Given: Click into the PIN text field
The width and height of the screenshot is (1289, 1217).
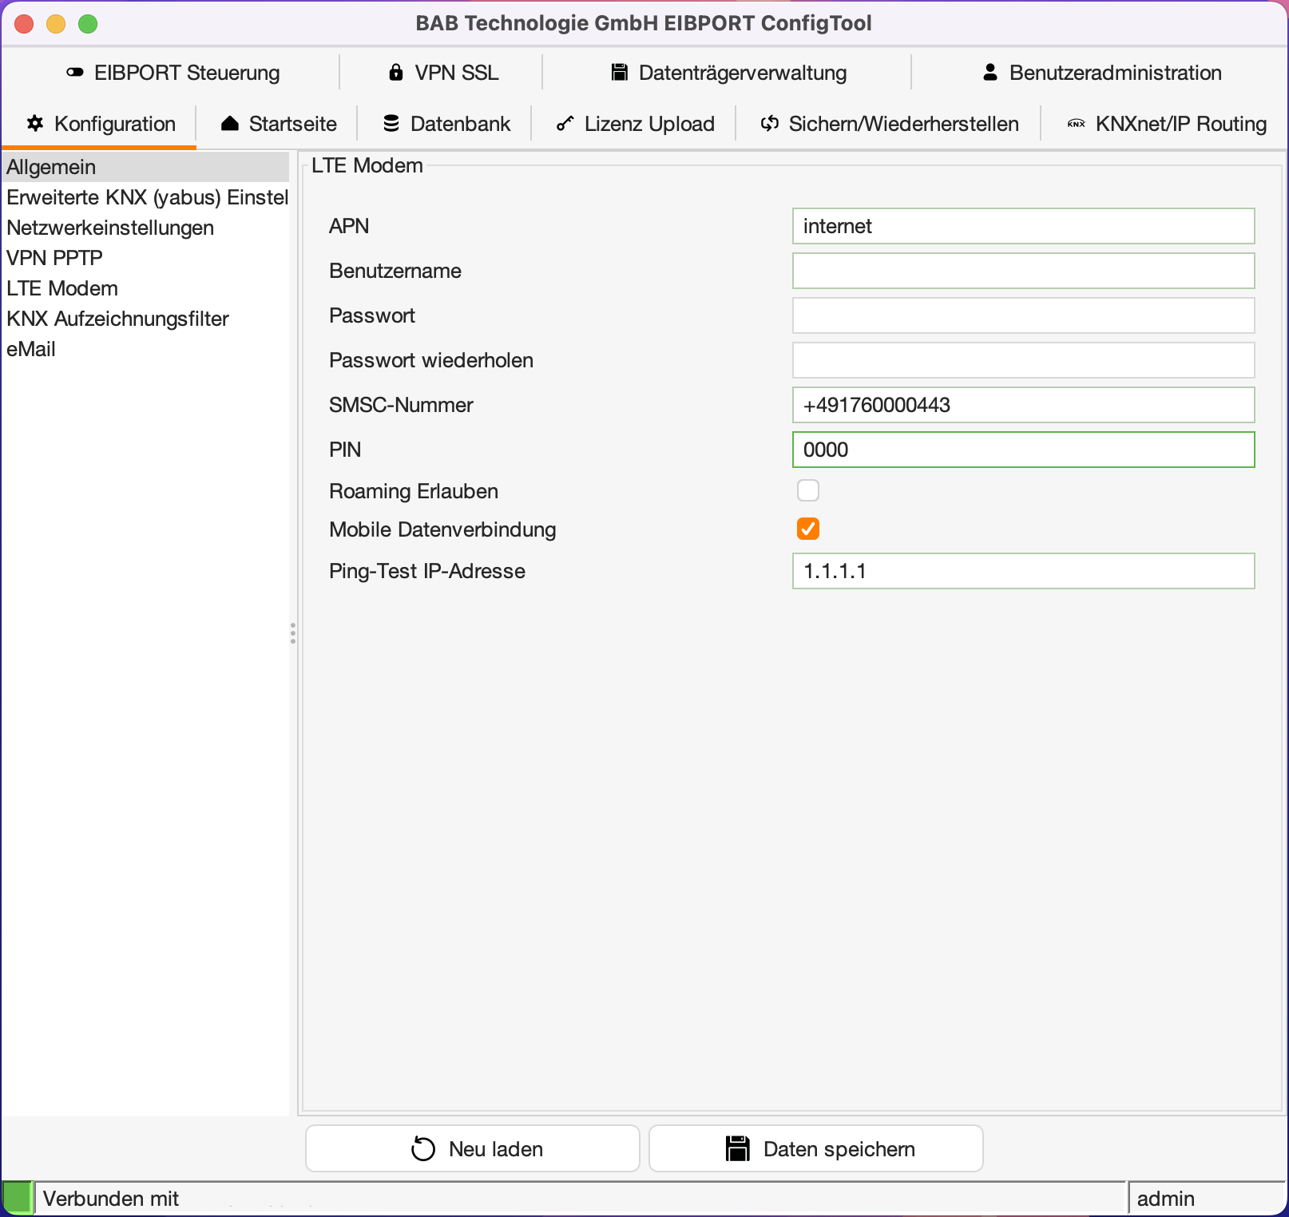Looking at the screenshot, I should (x=1023, y=450).
